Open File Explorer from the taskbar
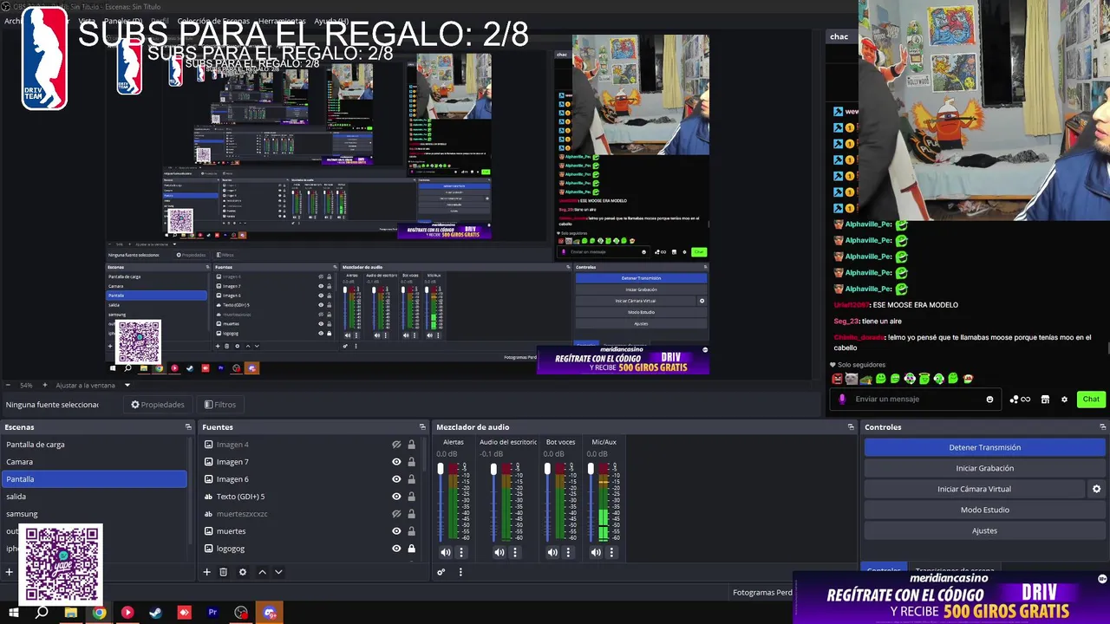 70,613
